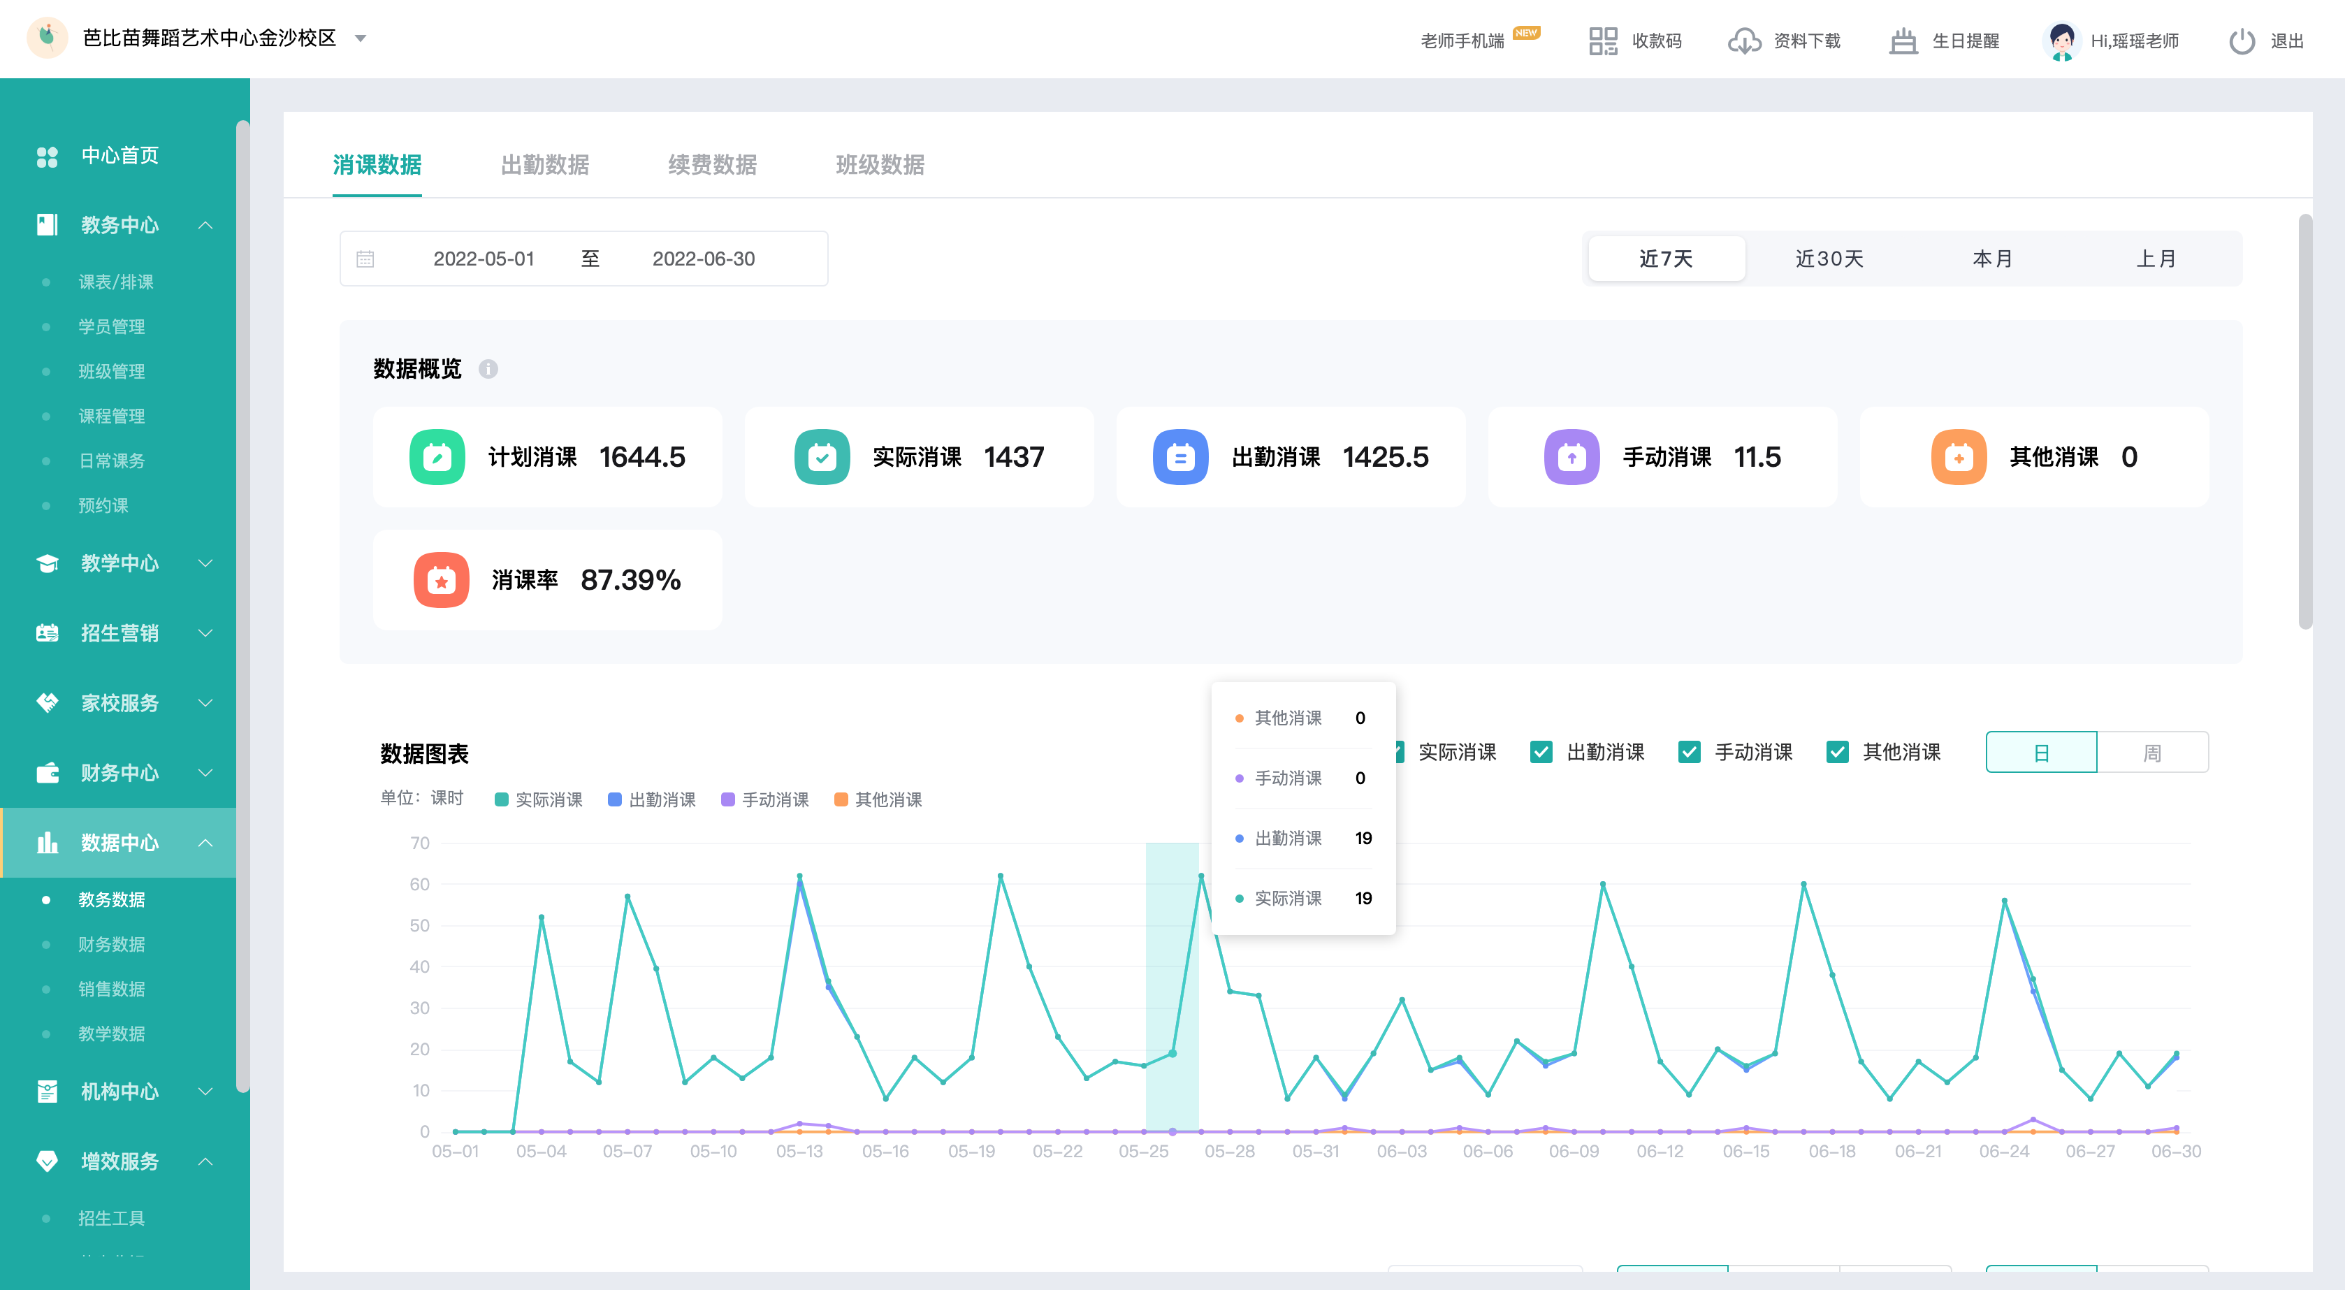Click the 家校服务 handshake icon
Viewport: 2345px width, 1290px height.
tap(48, 703)
